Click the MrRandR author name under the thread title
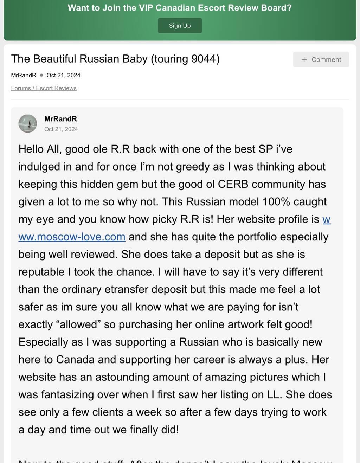This screenshot has width=360, height=463. click(24, 75)
